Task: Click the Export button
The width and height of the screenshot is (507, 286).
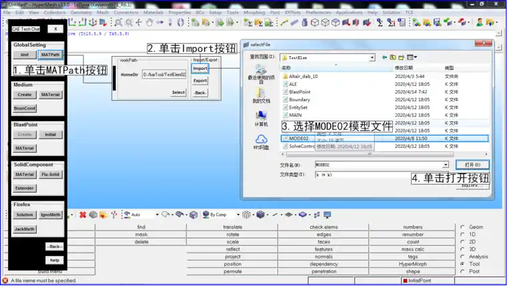Action: tap(200, 81)
